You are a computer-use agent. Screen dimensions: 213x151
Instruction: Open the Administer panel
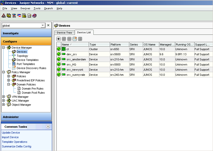click(x=26, y=117)
